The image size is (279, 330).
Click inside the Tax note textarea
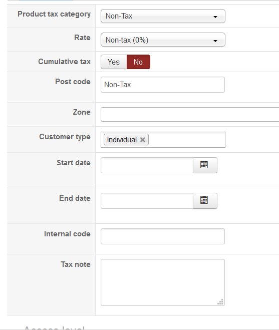click(163, 282)
